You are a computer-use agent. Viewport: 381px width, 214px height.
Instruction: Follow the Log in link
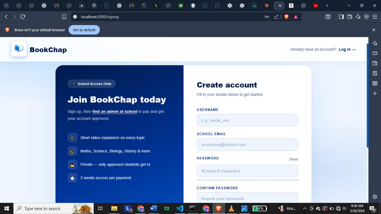347,49
